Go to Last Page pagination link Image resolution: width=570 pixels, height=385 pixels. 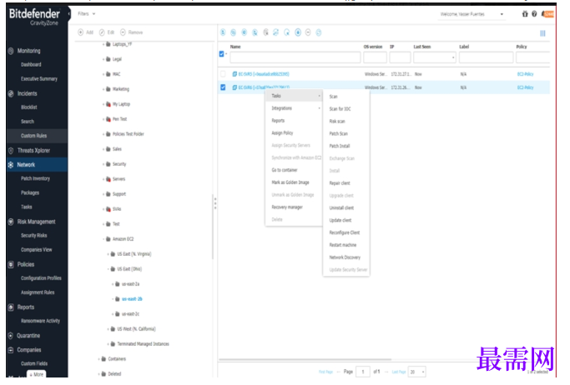(399, 372)
